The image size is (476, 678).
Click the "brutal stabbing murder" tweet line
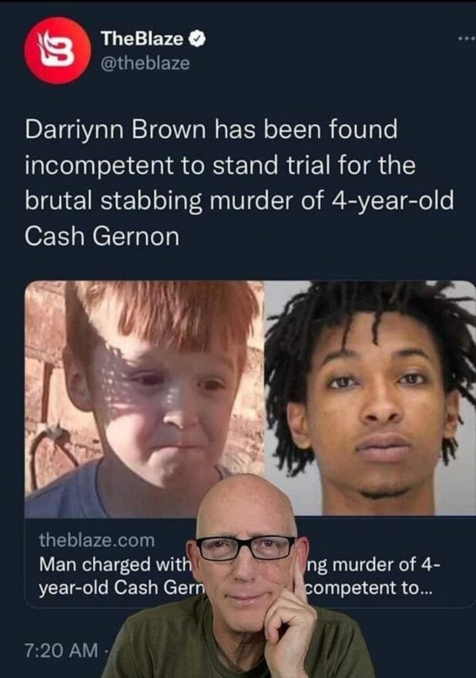pos(240,201)
